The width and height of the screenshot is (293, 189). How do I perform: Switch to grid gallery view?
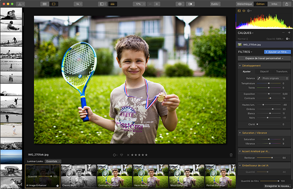[x=44, y=4]
